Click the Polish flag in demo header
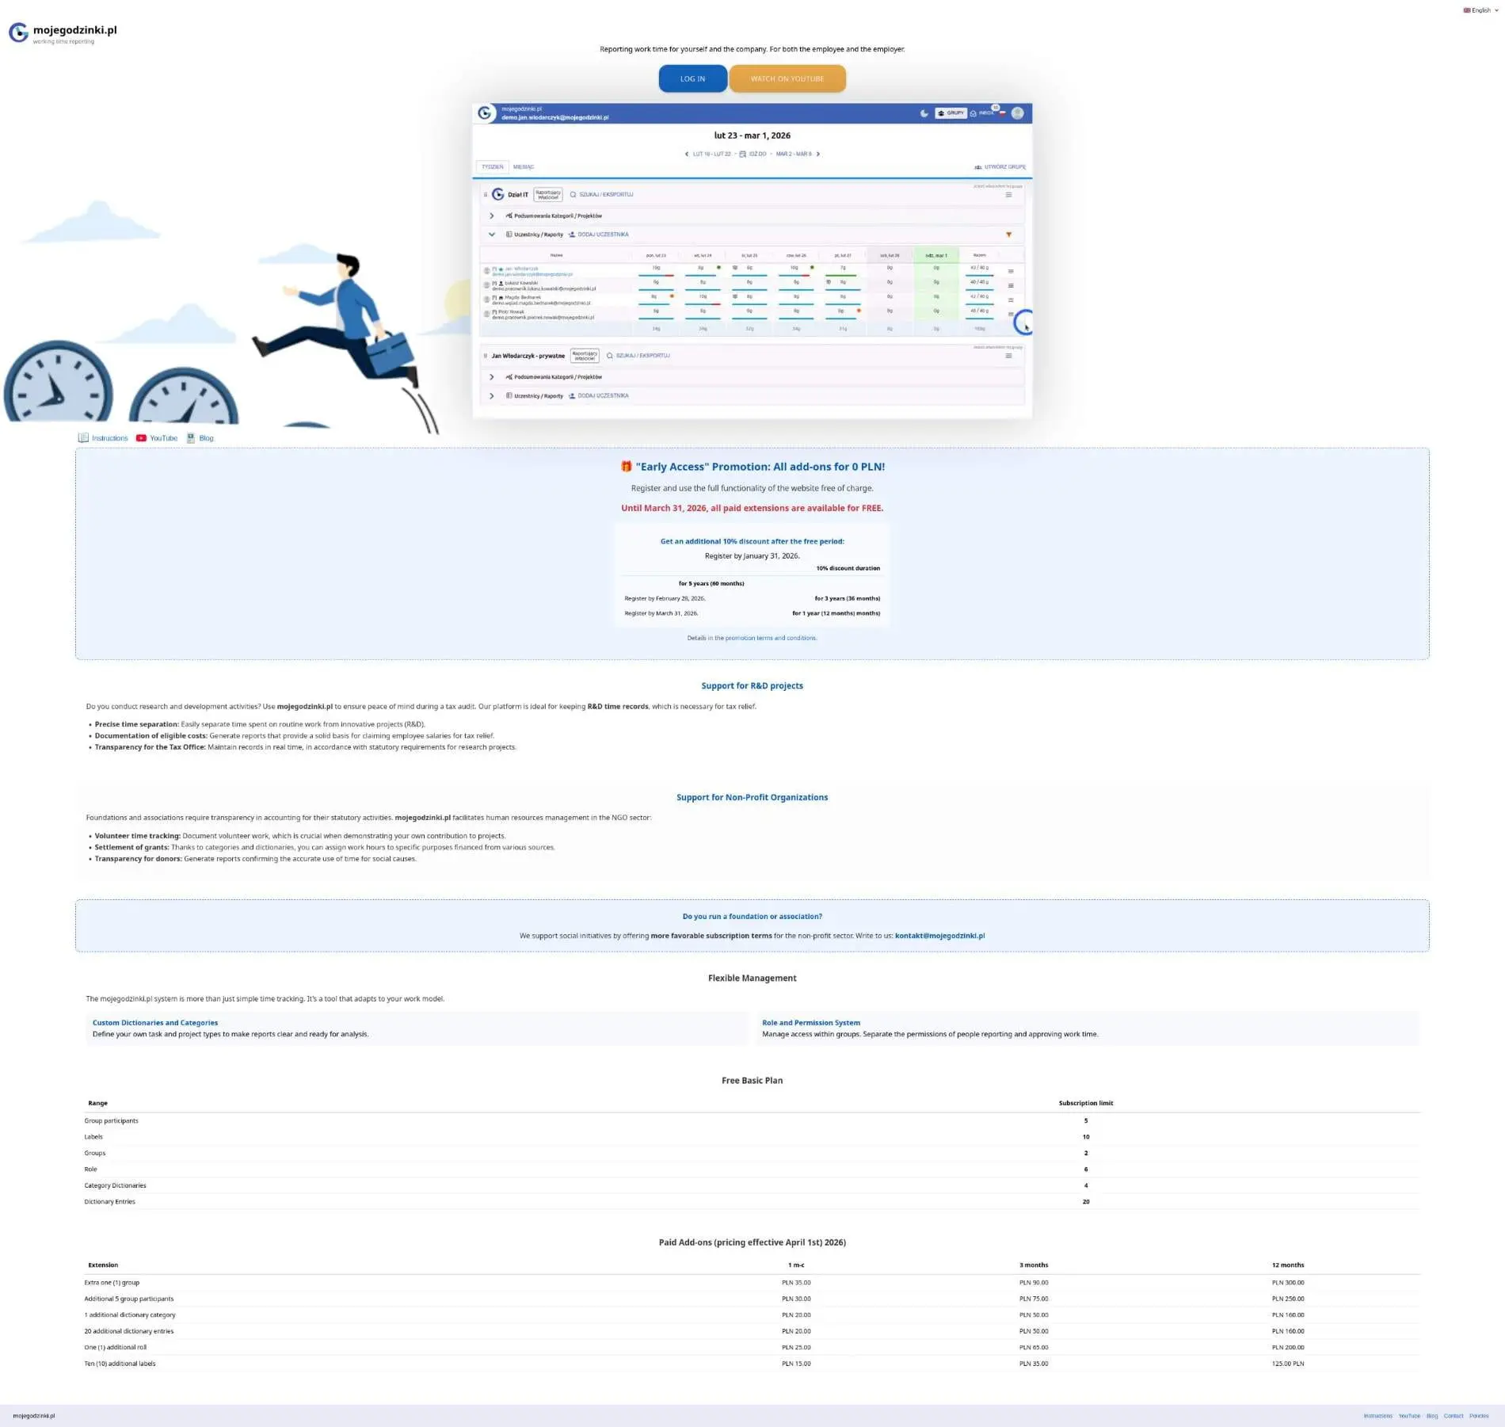This screenshot has width=1505, height=1427. [1002, 113]
